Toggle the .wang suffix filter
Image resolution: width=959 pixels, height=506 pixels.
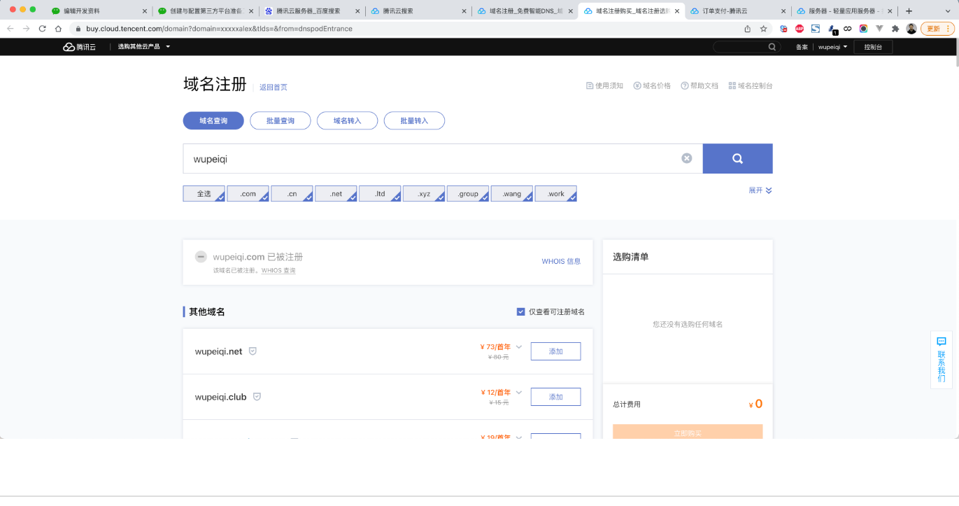pos(512,194)
